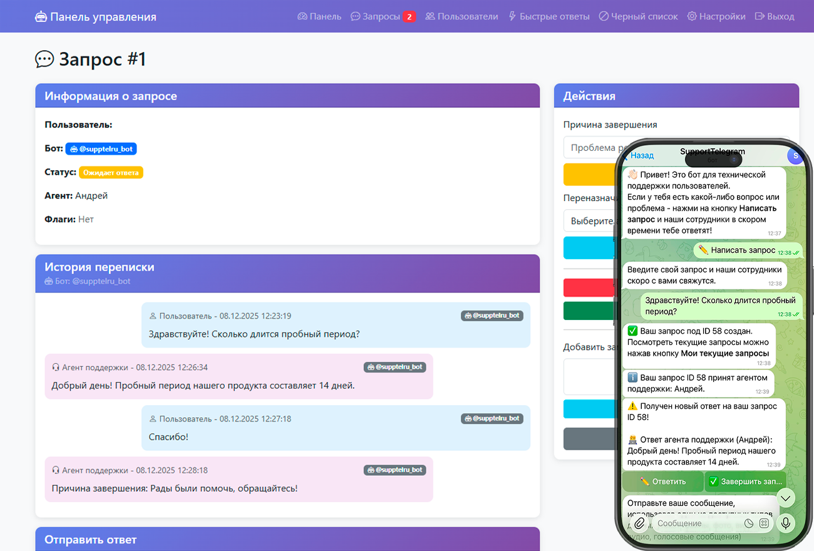Tap the round "S" profile avatar
This screenshot has height=551, width=814.
click(x=795, y=156)
